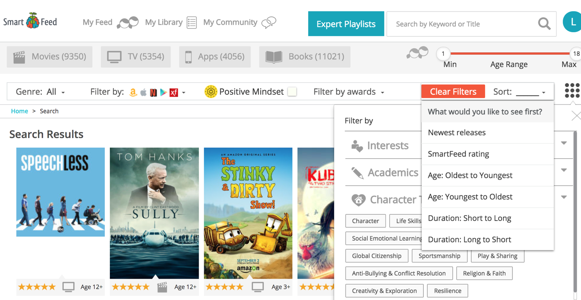Viewport: 581px width, 300px height.
Task: Toggle the Sportsmanship tag
Action: click(440, 256)
